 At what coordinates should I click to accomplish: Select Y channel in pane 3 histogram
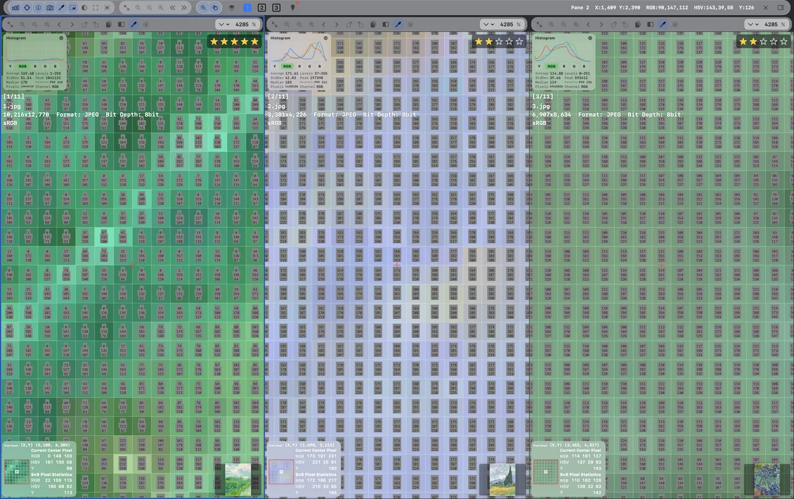point(539,66)
